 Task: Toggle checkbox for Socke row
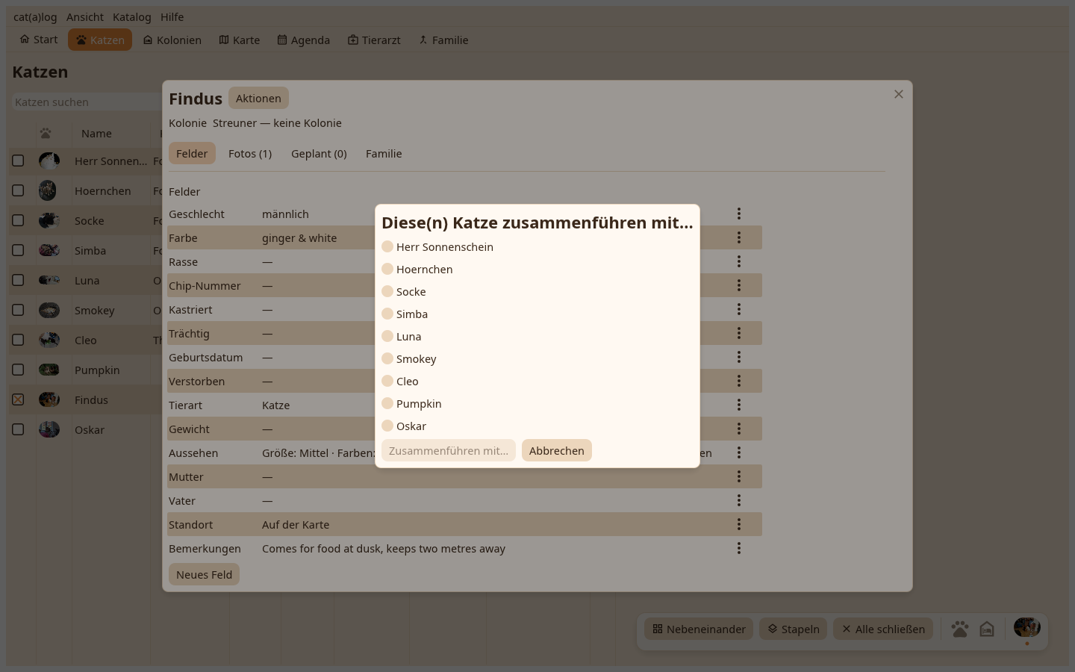[x=18, y=220]
